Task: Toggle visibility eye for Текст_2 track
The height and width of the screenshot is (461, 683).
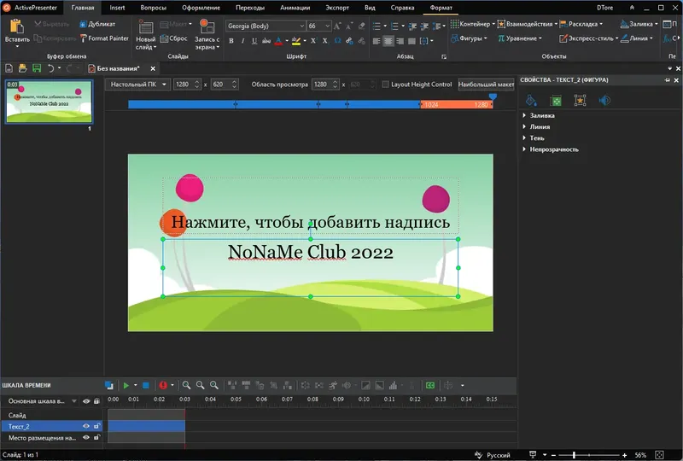Action: [85, 426]
